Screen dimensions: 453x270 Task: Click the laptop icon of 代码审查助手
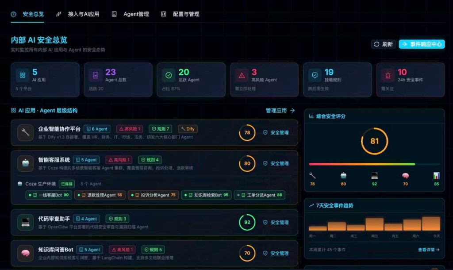click(x=26, y=223)
